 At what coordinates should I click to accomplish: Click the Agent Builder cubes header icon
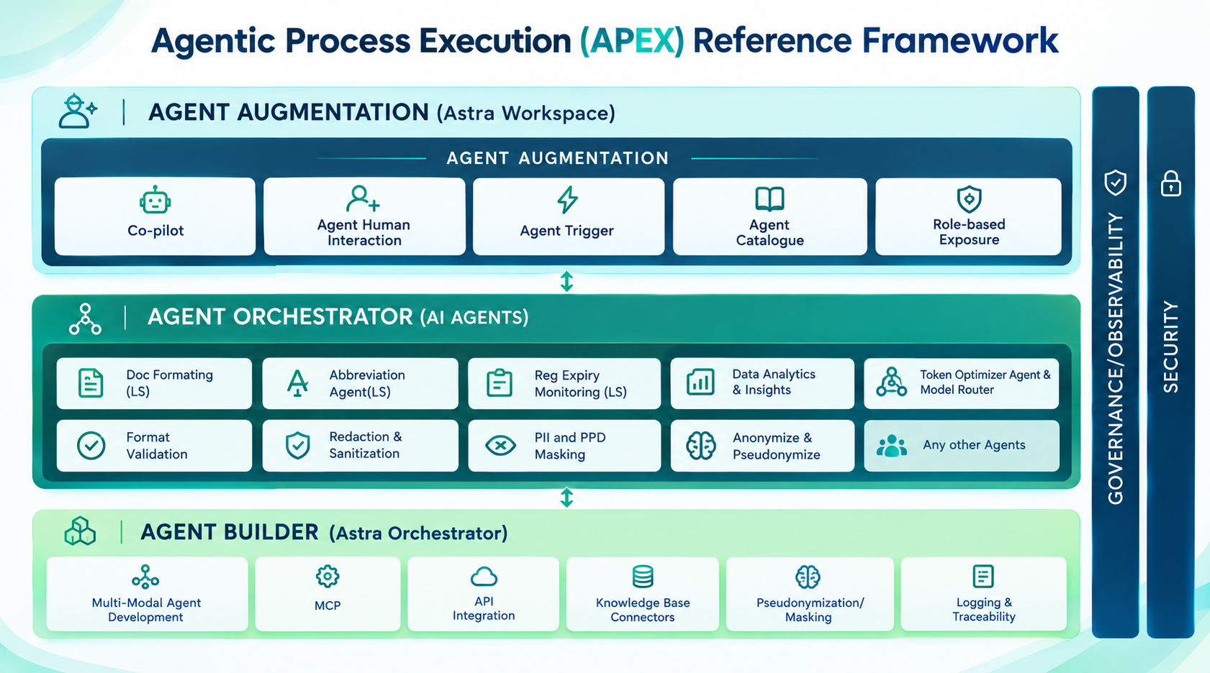click(x=80, y=531)
